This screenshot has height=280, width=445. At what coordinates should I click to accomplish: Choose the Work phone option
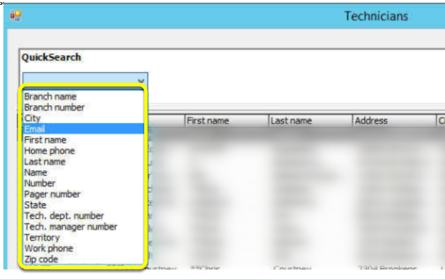83,248
